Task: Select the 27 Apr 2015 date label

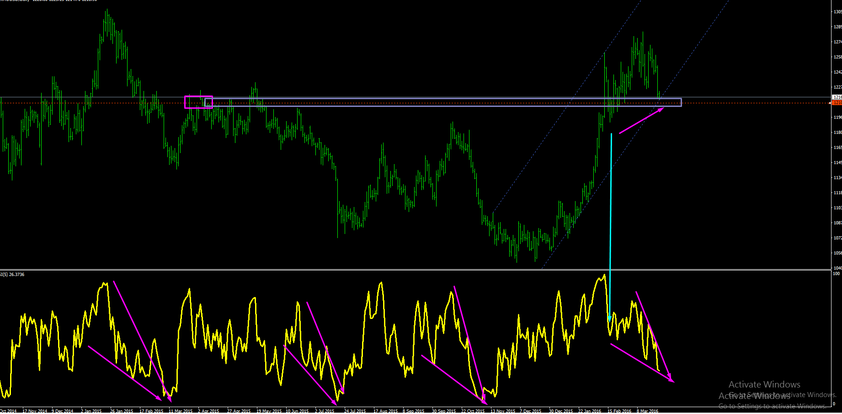Action: pos(239,411)
